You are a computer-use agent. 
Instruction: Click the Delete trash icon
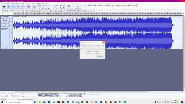[63, 8]
